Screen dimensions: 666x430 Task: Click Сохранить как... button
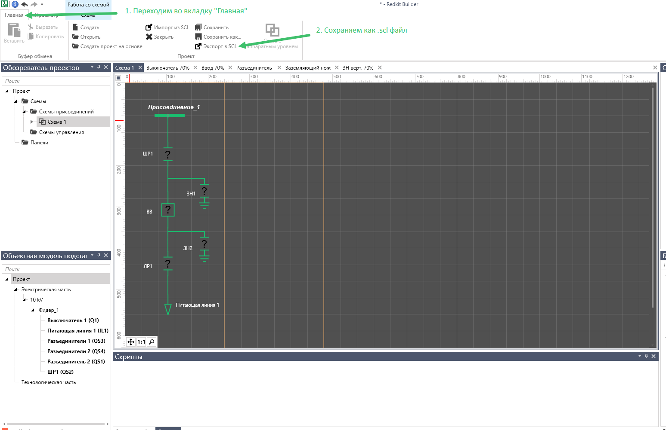(218, 37)
